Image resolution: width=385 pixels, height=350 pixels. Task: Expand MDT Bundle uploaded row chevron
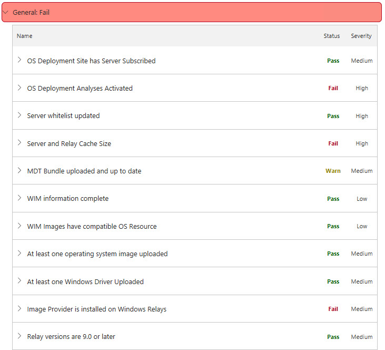click(x=19, y=171)
